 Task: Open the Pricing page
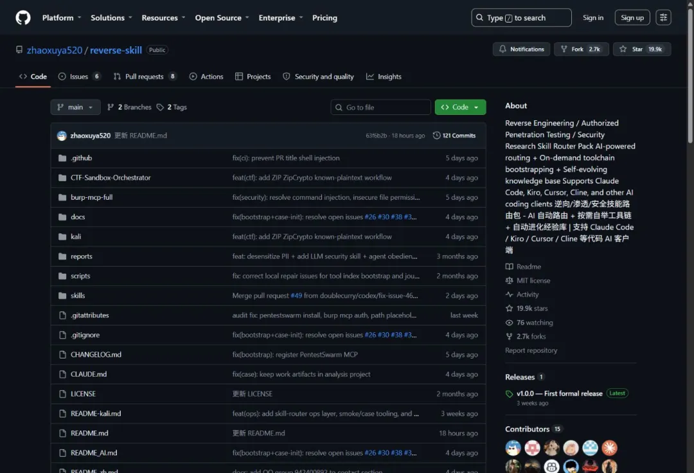click(x=325, y=18)
